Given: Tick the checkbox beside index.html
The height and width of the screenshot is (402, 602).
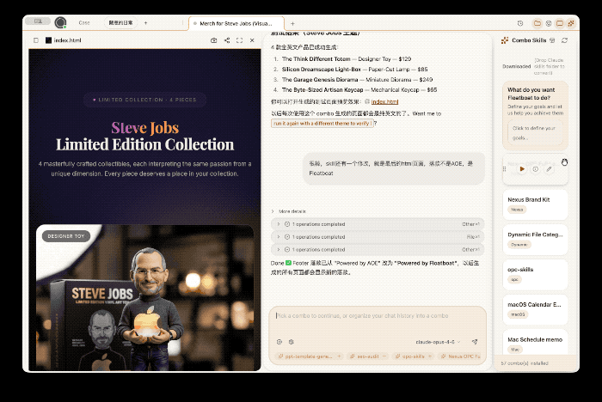Looking at the screenshot, I should 36,40.
